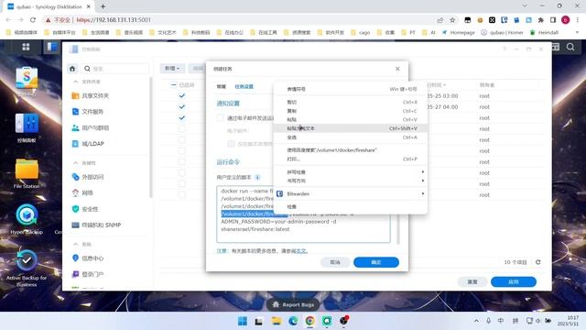Choose Copy (复制) in context menu
Screen dimensions: 586x330
[x=351, y=111]
